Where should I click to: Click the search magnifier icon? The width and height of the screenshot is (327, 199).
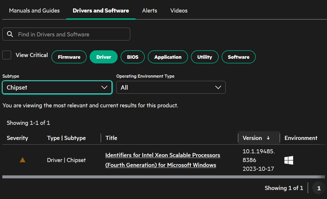coord(10,34)
